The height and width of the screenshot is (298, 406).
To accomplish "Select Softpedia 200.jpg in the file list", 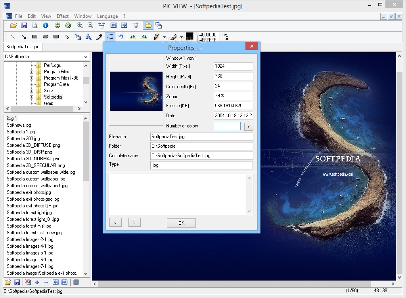I will point(23,139).
